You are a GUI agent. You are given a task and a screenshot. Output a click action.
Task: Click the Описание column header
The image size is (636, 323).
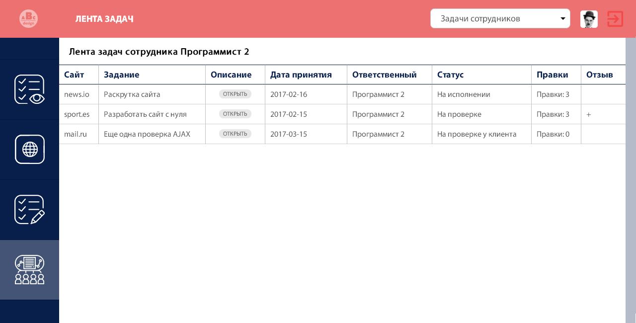pos(231,75)
